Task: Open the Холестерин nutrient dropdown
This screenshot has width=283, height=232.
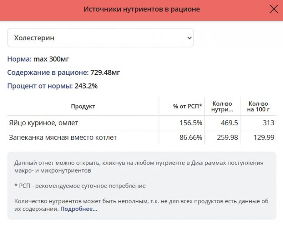Action: [x=100, y=38]
